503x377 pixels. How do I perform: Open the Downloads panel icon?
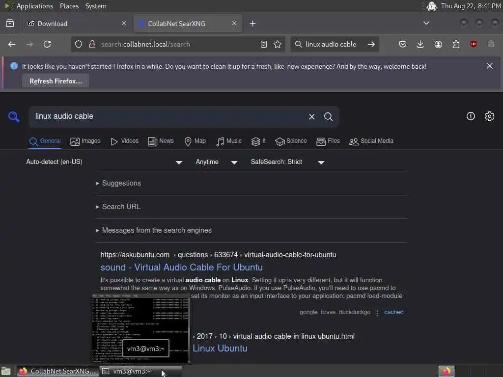(x=420, y=44)
